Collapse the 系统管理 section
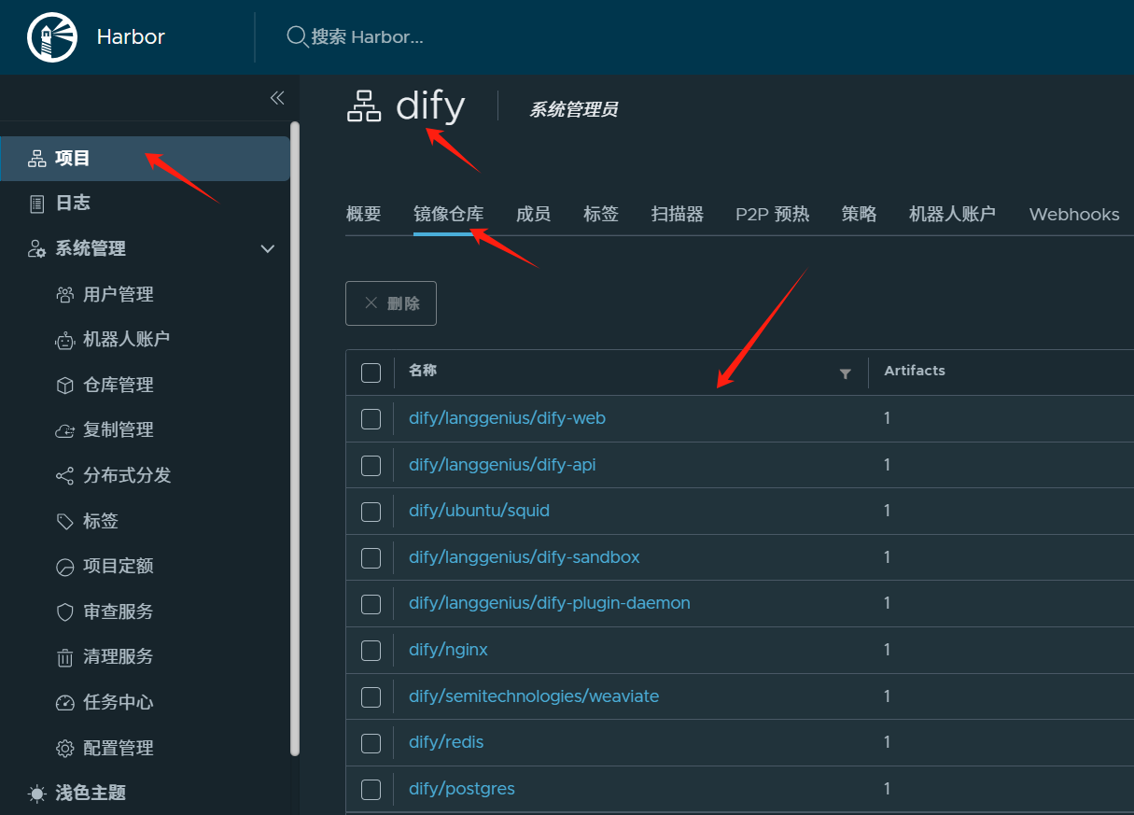The height and width of the screenshot is (815, 1134). pos(268,248)
